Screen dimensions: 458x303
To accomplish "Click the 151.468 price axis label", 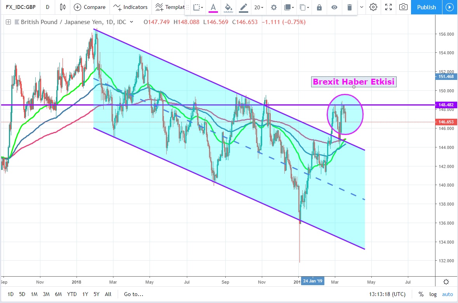I will click(446, 76).
